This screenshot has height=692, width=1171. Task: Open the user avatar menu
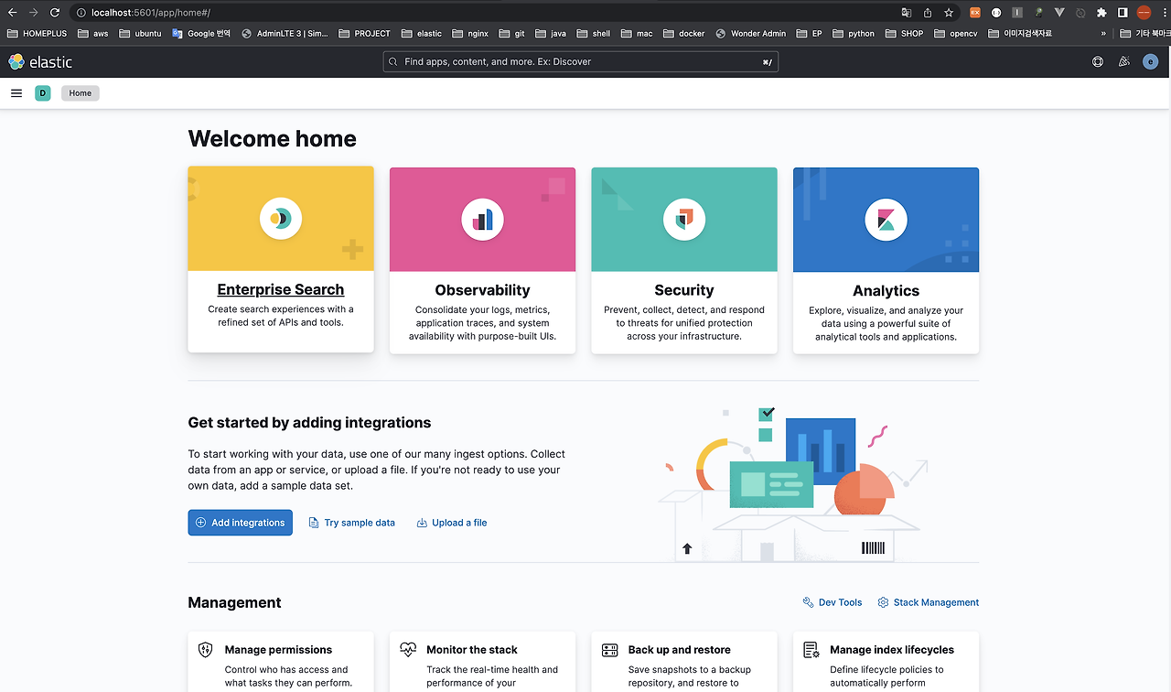pos(1151,62)
